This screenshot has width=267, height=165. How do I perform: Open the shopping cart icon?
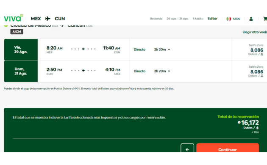click(x=265, y=19)
